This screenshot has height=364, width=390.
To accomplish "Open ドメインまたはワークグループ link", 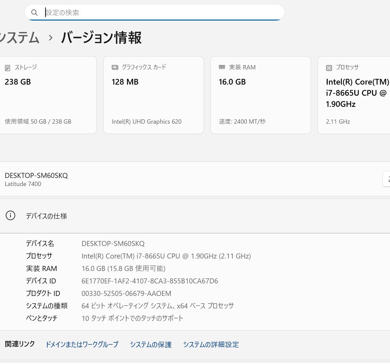I will tap(82, 344).
